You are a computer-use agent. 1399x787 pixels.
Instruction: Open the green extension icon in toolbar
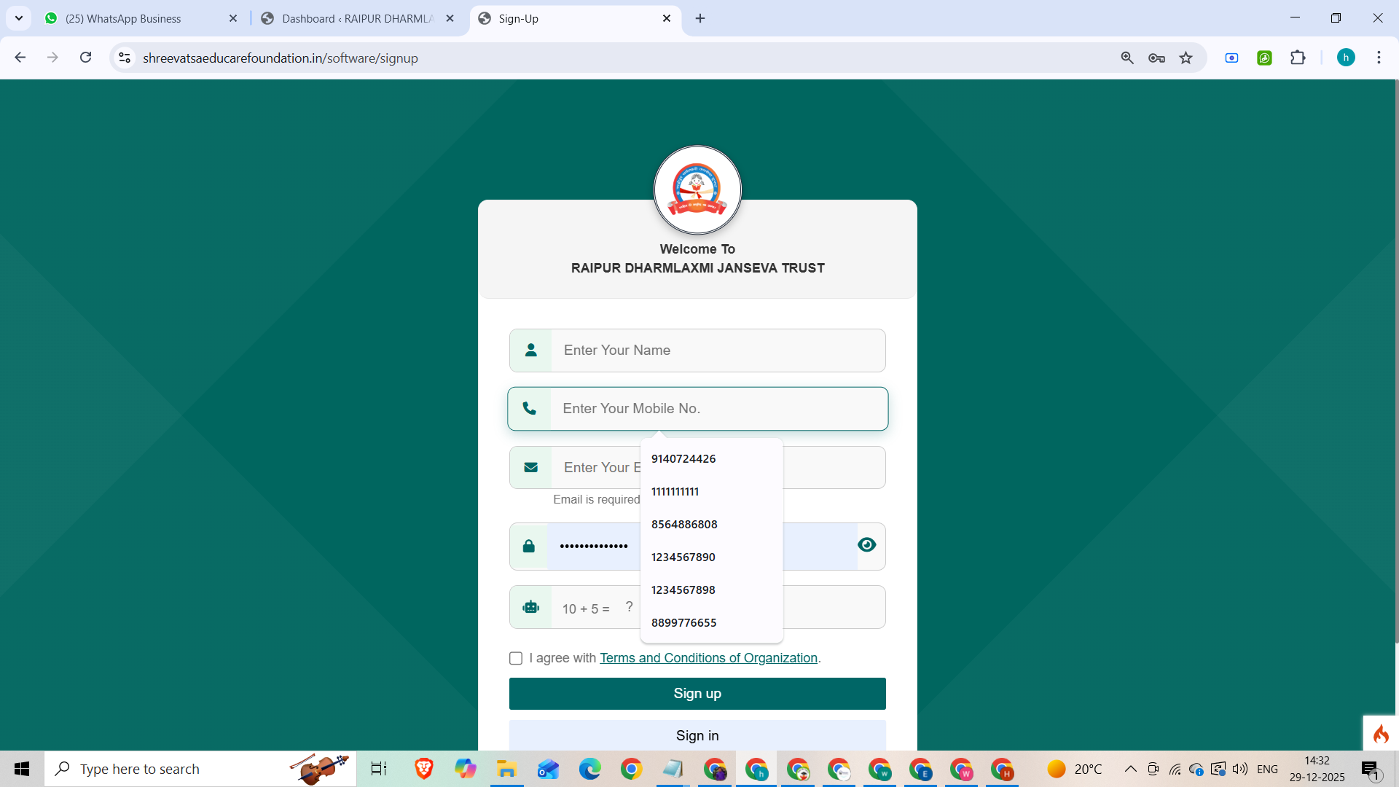(1264, 58)
